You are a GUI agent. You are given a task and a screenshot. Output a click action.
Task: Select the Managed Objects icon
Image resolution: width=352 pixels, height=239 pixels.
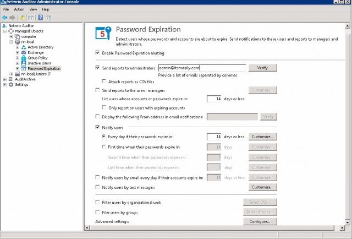11,31
